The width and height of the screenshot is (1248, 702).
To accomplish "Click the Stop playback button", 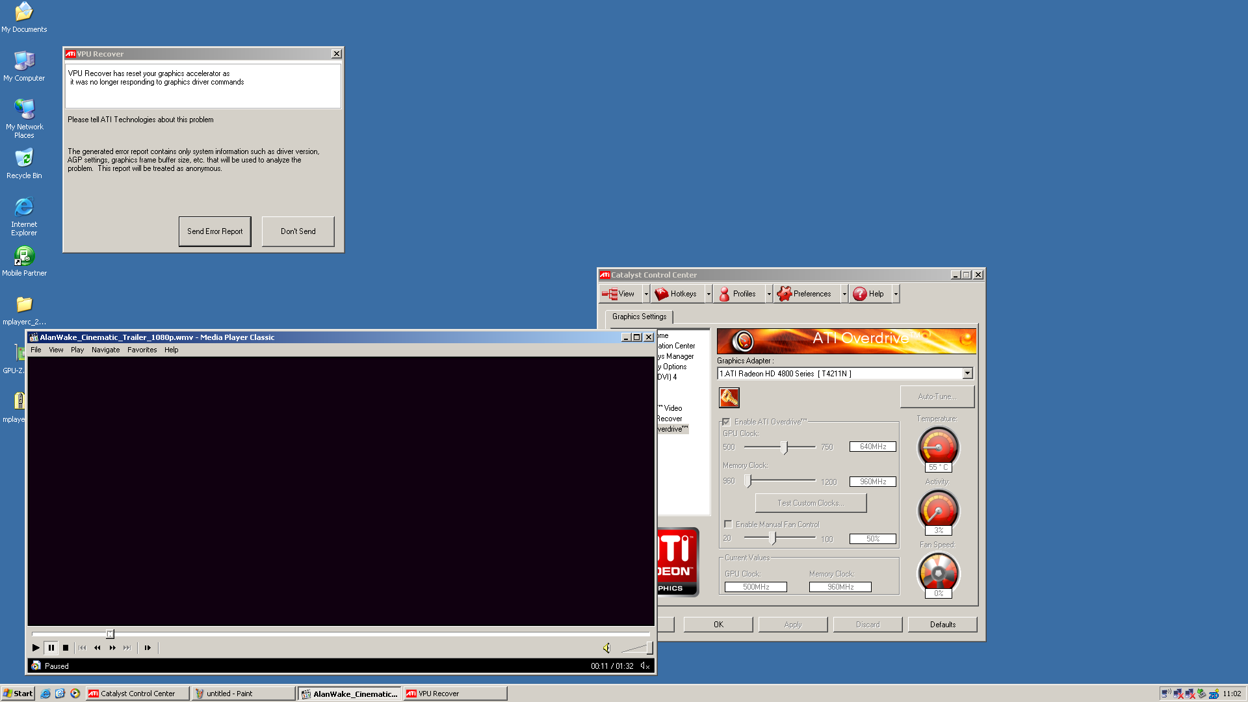I will point(66,647).
